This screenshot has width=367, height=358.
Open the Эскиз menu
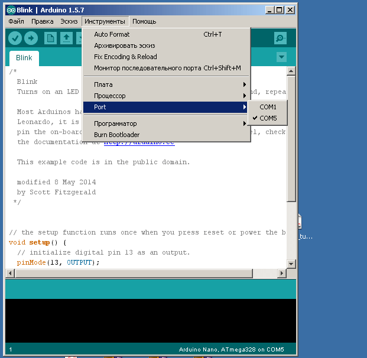pyautogui.click(x=69, y=21)
